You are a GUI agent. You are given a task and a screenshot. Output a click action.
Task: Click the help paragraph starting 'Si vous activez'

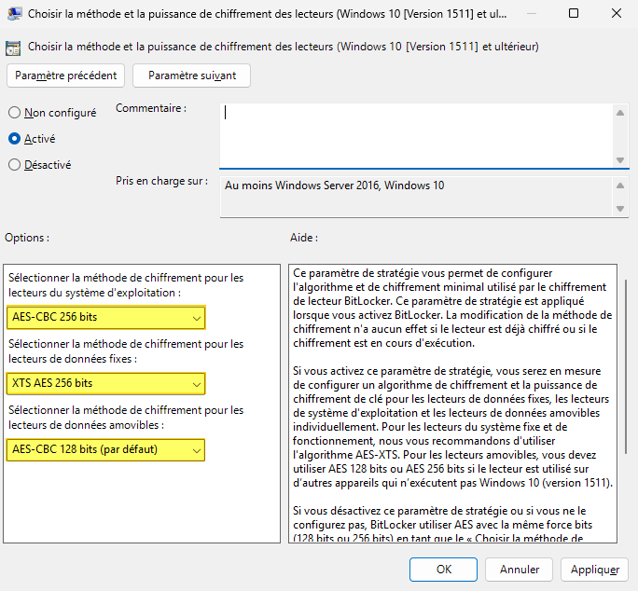click(x=452, y=427)
